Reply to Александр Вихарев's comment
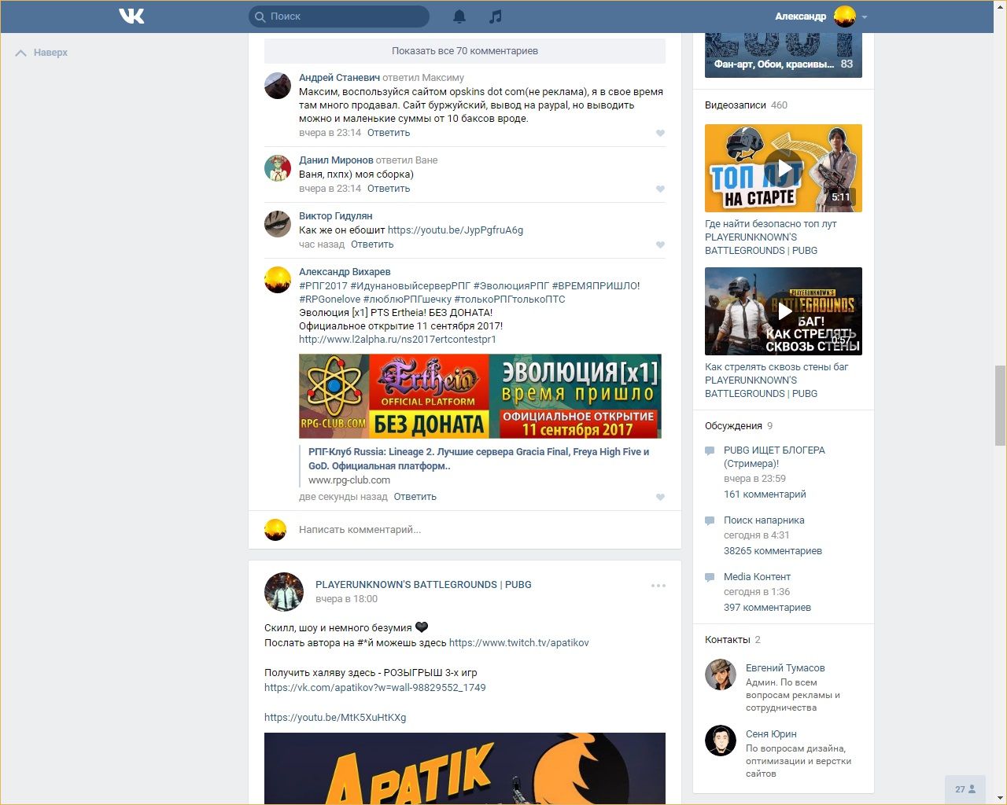The height and width of the screenshot is (805, 1007). pyautogui.click(x=415, y=497)
